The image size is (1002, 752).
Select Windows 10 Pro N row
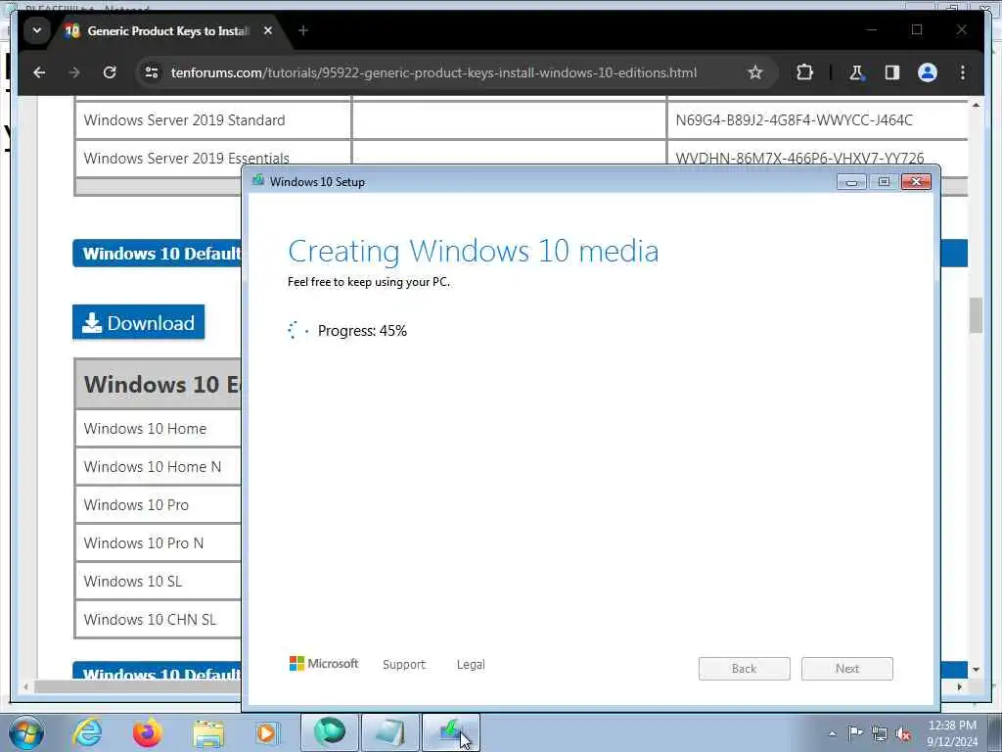pos(159,542)
